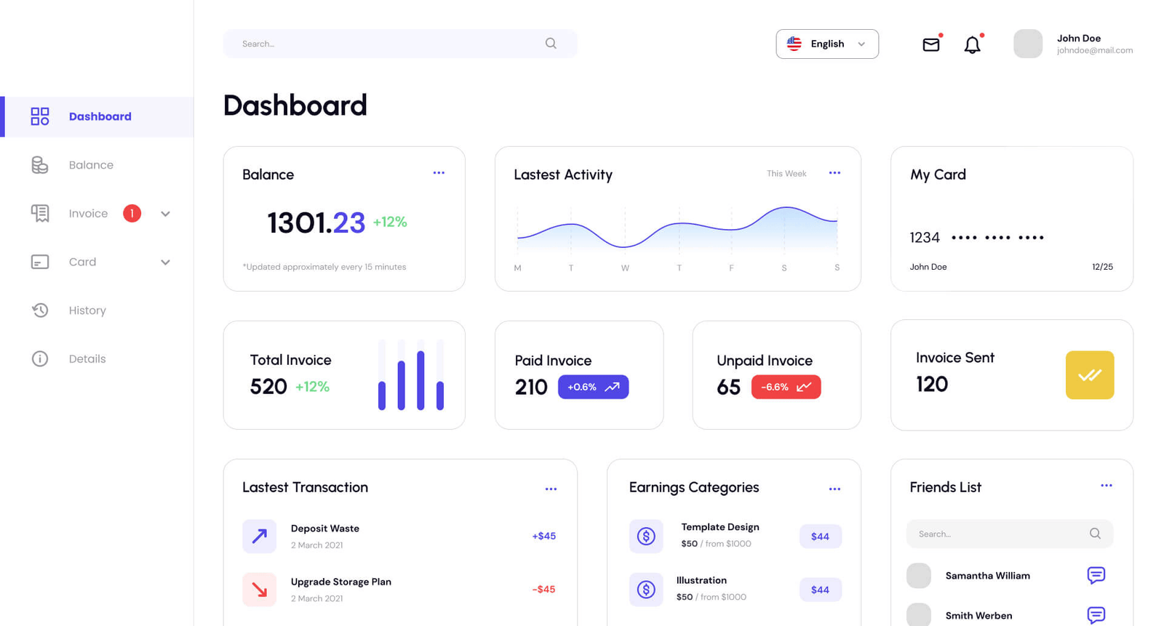Click the mail envelope icon

pos(930,44)
